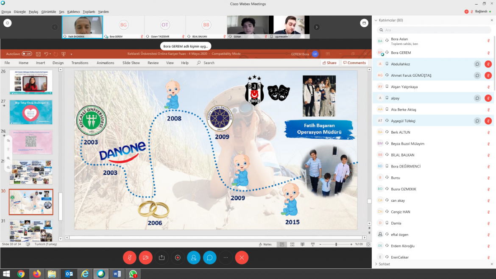Show previous video strip participants

pos(55,27)
